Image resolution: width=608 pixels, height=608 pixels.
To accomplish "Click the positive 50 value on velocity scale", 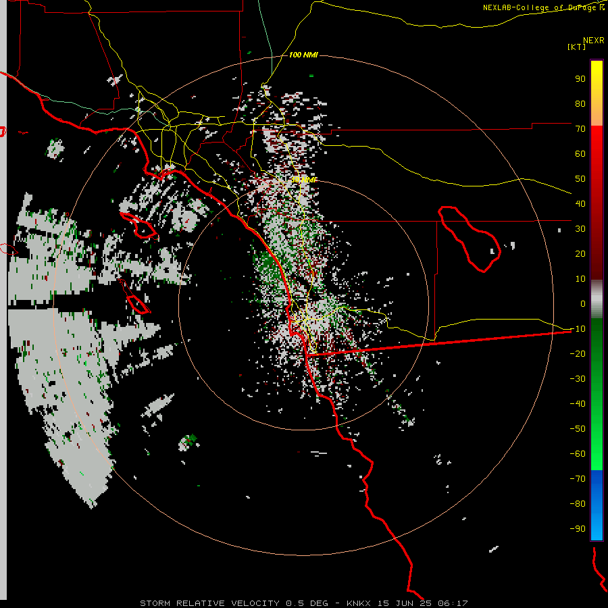I will [580, 179].
